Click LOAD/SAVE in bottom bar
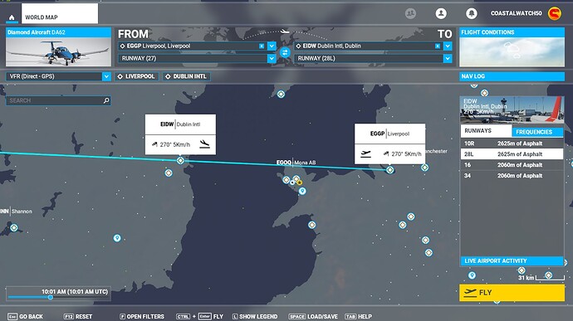Image resolution: width=573 pixels, height=321 pixels. [313, 317]
